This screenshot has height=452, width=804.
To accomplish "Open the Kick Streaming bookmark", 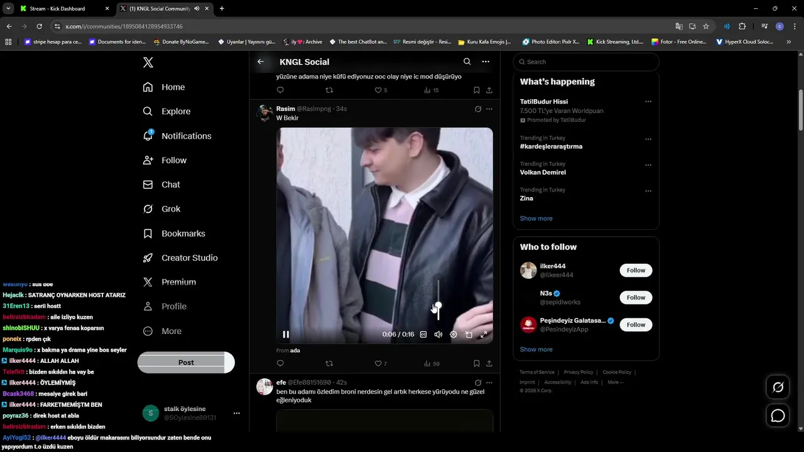I will coord(616,42).
